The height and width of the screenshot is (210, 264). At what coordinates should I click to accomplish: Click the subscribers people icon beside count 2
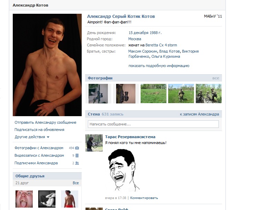coord(77,163)
